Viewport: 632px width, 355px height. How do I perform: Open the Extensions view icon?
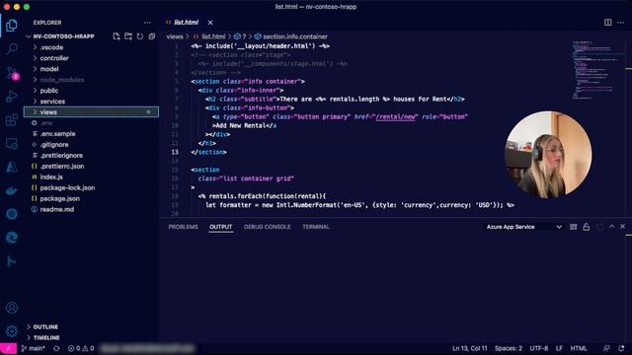click(12, 120)
